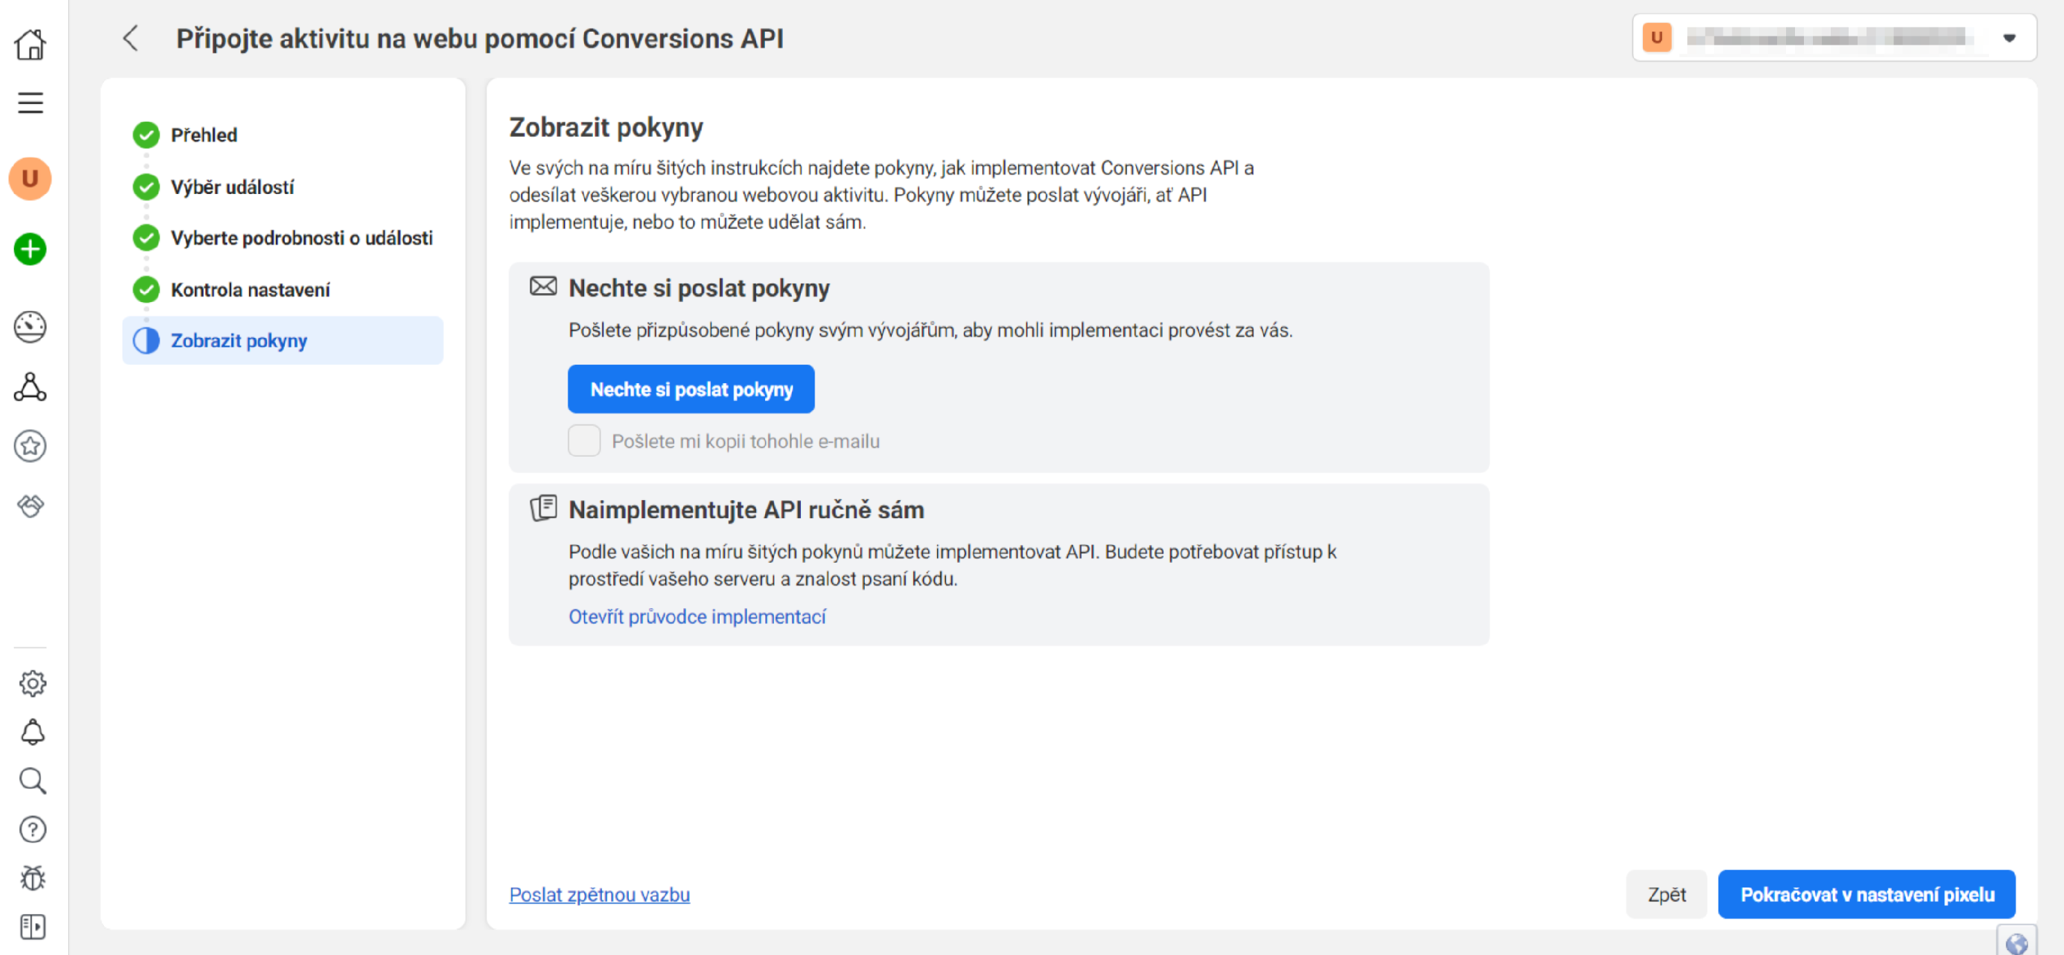This screenshot has width=2064, height=955.
Task: Open the search magnifier icon
Action: tap(32, 781)
